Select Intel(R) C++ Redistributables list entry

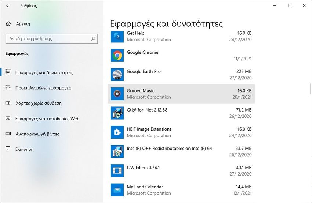tap(181, 151)
